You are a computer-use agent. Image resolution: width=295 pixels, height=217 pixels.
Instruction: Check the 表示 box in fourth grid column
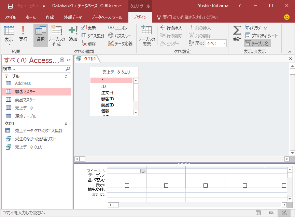click(x=245, y=186)
